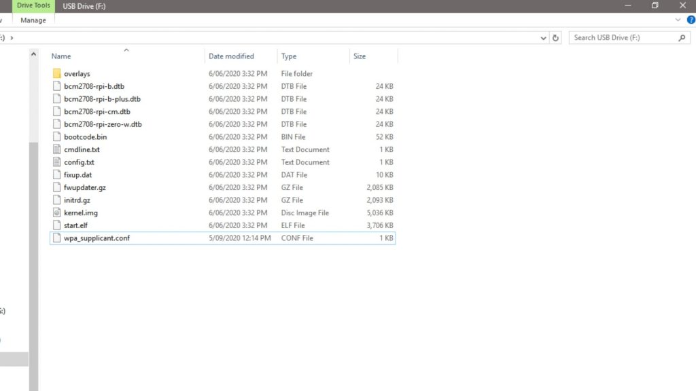Click in the Search USB Drive field
696x391 pixels.
pyautogui.click(x=622, y=38)
